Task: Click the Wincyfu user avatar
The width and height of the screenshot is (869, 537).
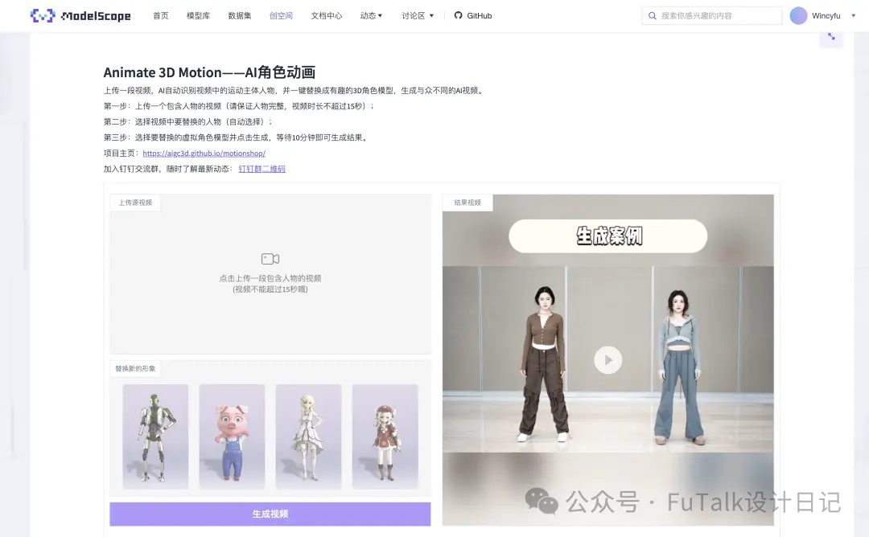Action: pyautogui.click(x=798, y=15)
